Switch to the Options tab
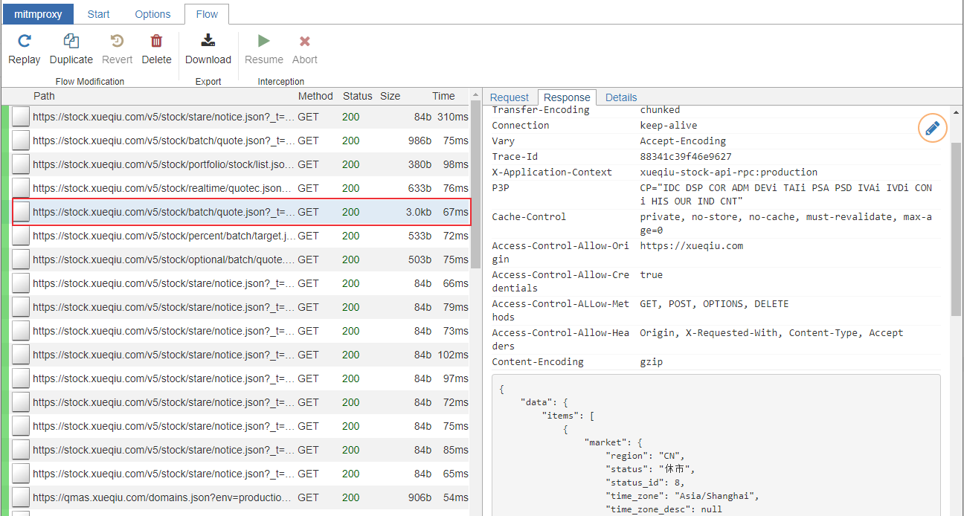964x516 pixels. (x=152, y=14)
